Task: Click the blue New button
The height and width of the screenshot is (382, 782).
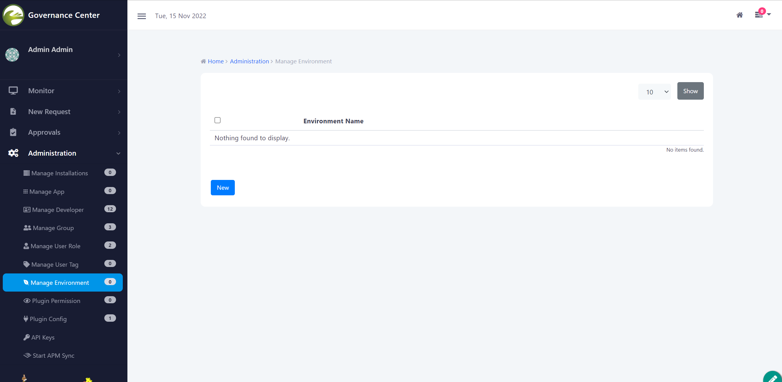Action: pos(223,188)
